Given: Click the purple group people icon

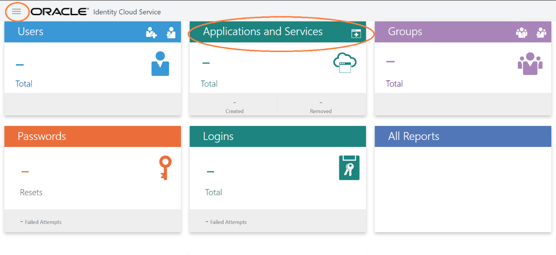Looking at the screenshot, I should click(530, 64).
